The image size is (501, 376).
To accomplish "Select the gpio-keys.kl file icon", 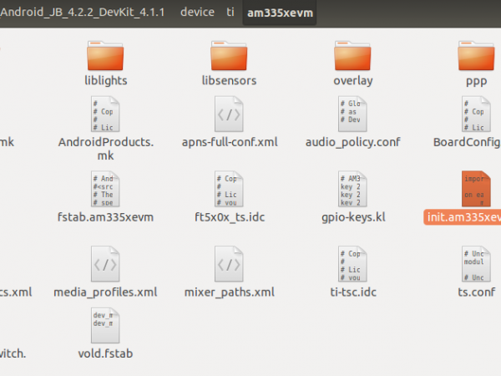I will click(352, 191).
